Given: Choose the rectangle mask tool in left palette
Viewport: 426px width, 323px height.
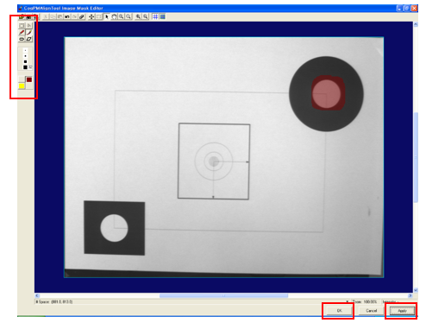Looking at the screenshot, I should (x=22, y=26).
